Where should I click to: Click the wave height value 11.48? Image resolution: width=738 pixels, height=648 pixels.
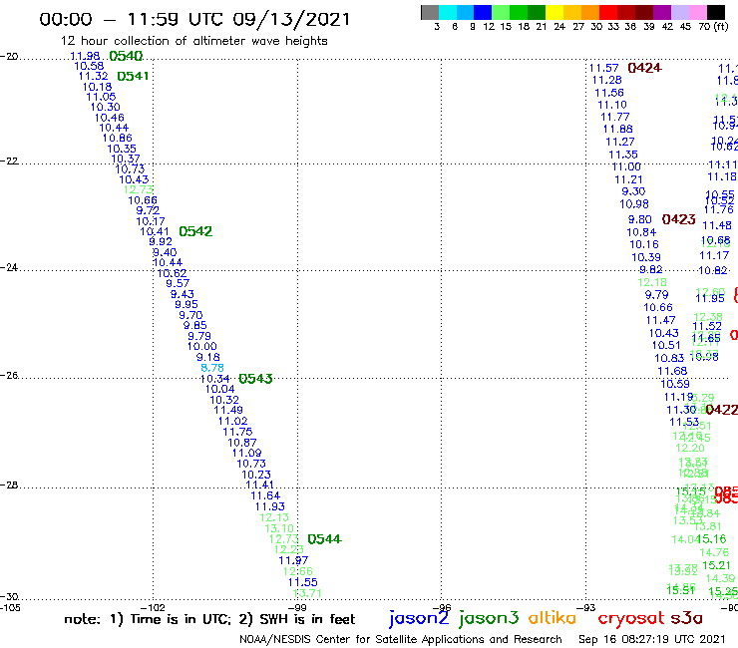coord(717,226)
